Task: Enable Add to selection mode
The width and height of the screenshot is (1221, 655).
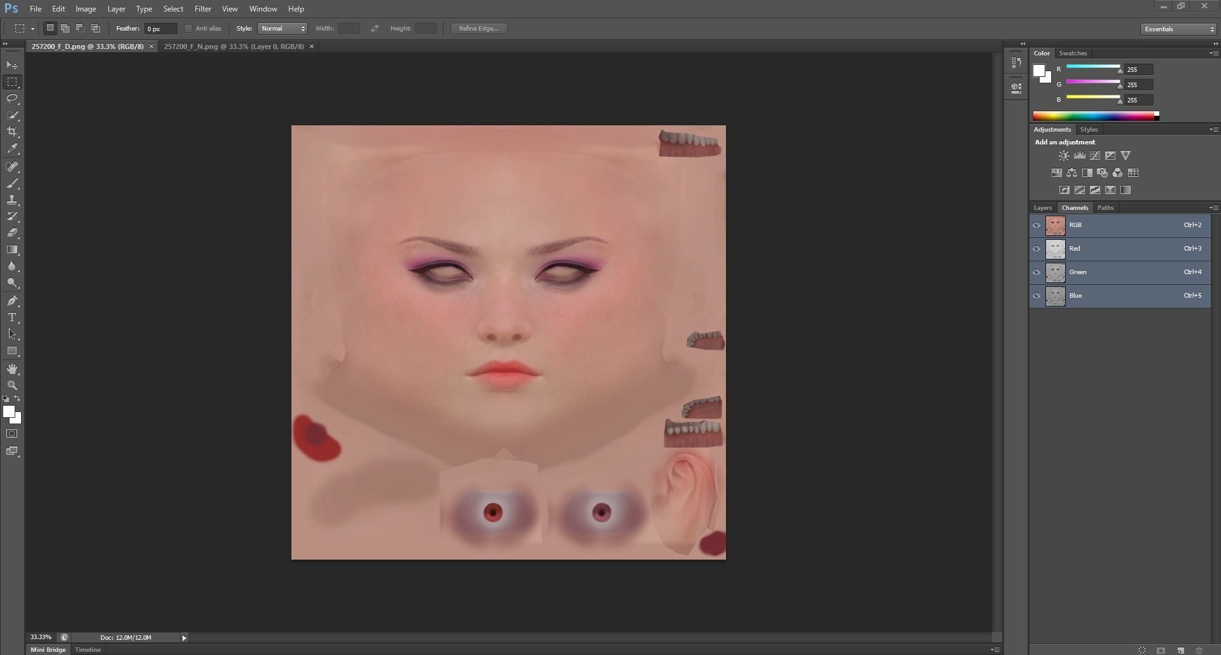Action: point(65,29)
